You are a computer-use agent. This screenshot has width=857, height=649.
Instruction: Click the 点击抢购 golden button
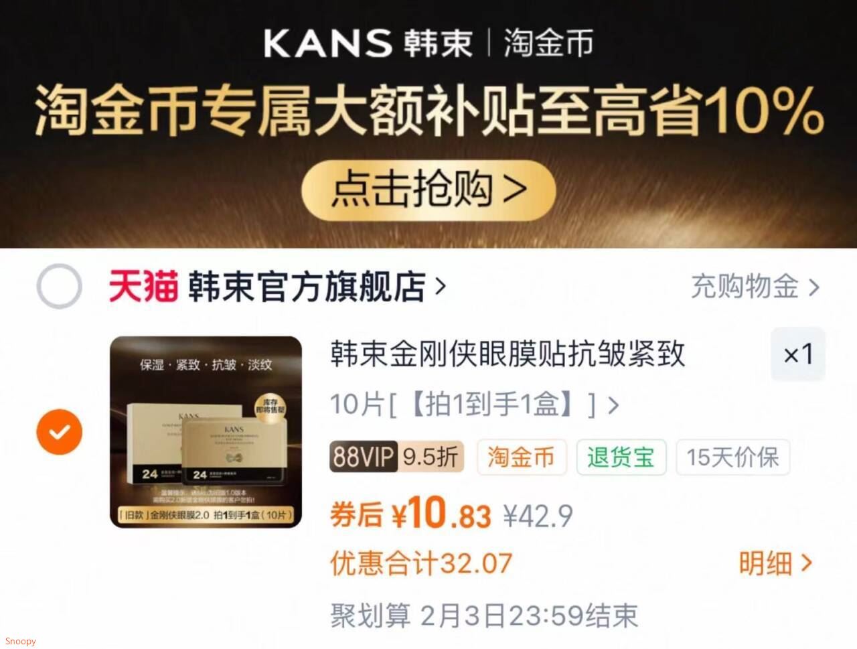point(428,190)
